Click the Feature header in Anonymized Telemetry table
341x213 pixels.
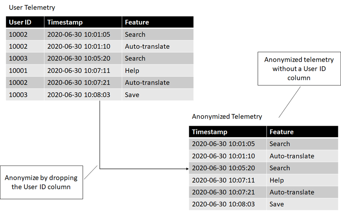pyautogui.click(x=302, y=132)
